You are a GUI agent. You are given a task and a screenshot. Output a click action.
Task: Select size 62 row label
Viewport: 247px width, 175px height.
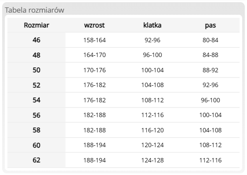36,160
